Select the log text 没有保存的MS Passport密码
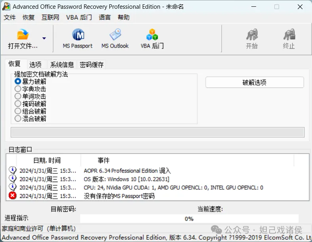Image resolution: width=312 pixels, height=242 pixels. click(x=119, y=196)
